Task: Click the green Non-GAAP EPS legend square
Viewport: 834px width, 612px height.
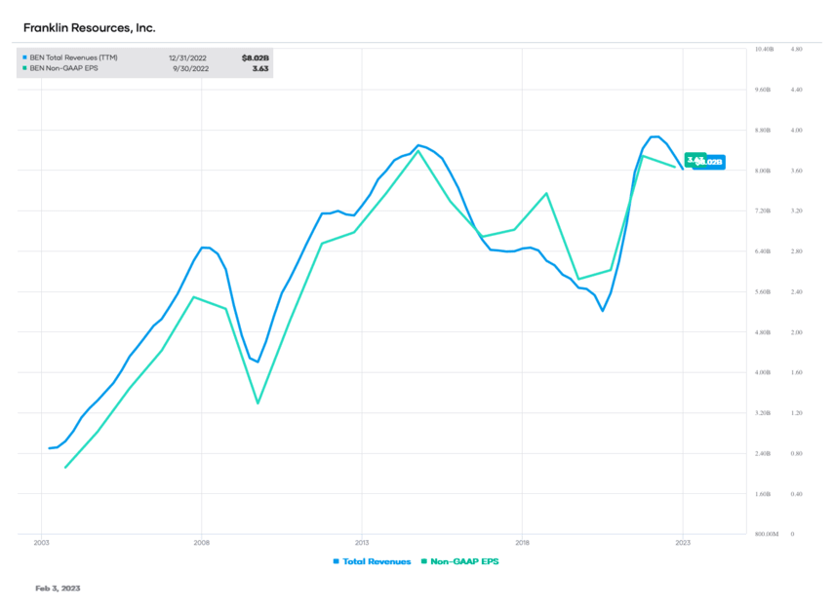Action: click(424, 561)
